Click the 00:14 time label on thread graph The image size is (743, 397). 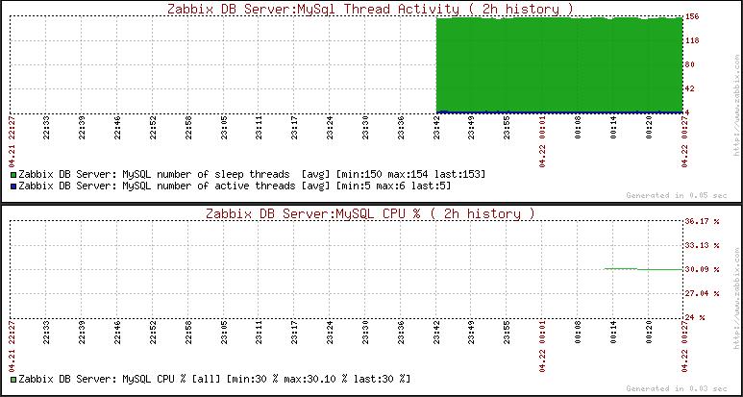click(613, 128)
